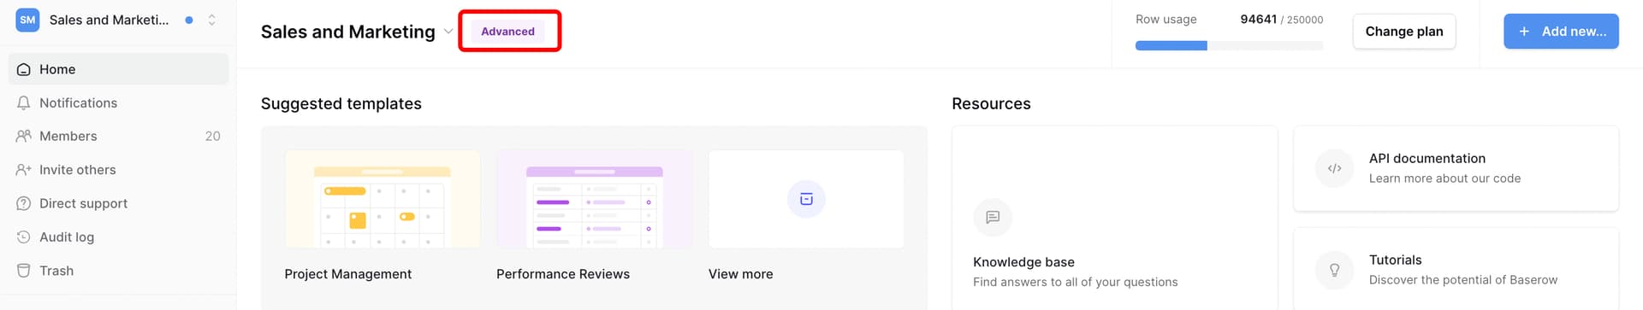The width and height of the screenshot is (1643, 310).
Task: Open Audit log sidebar item
Action: click(x=118, y=237)
